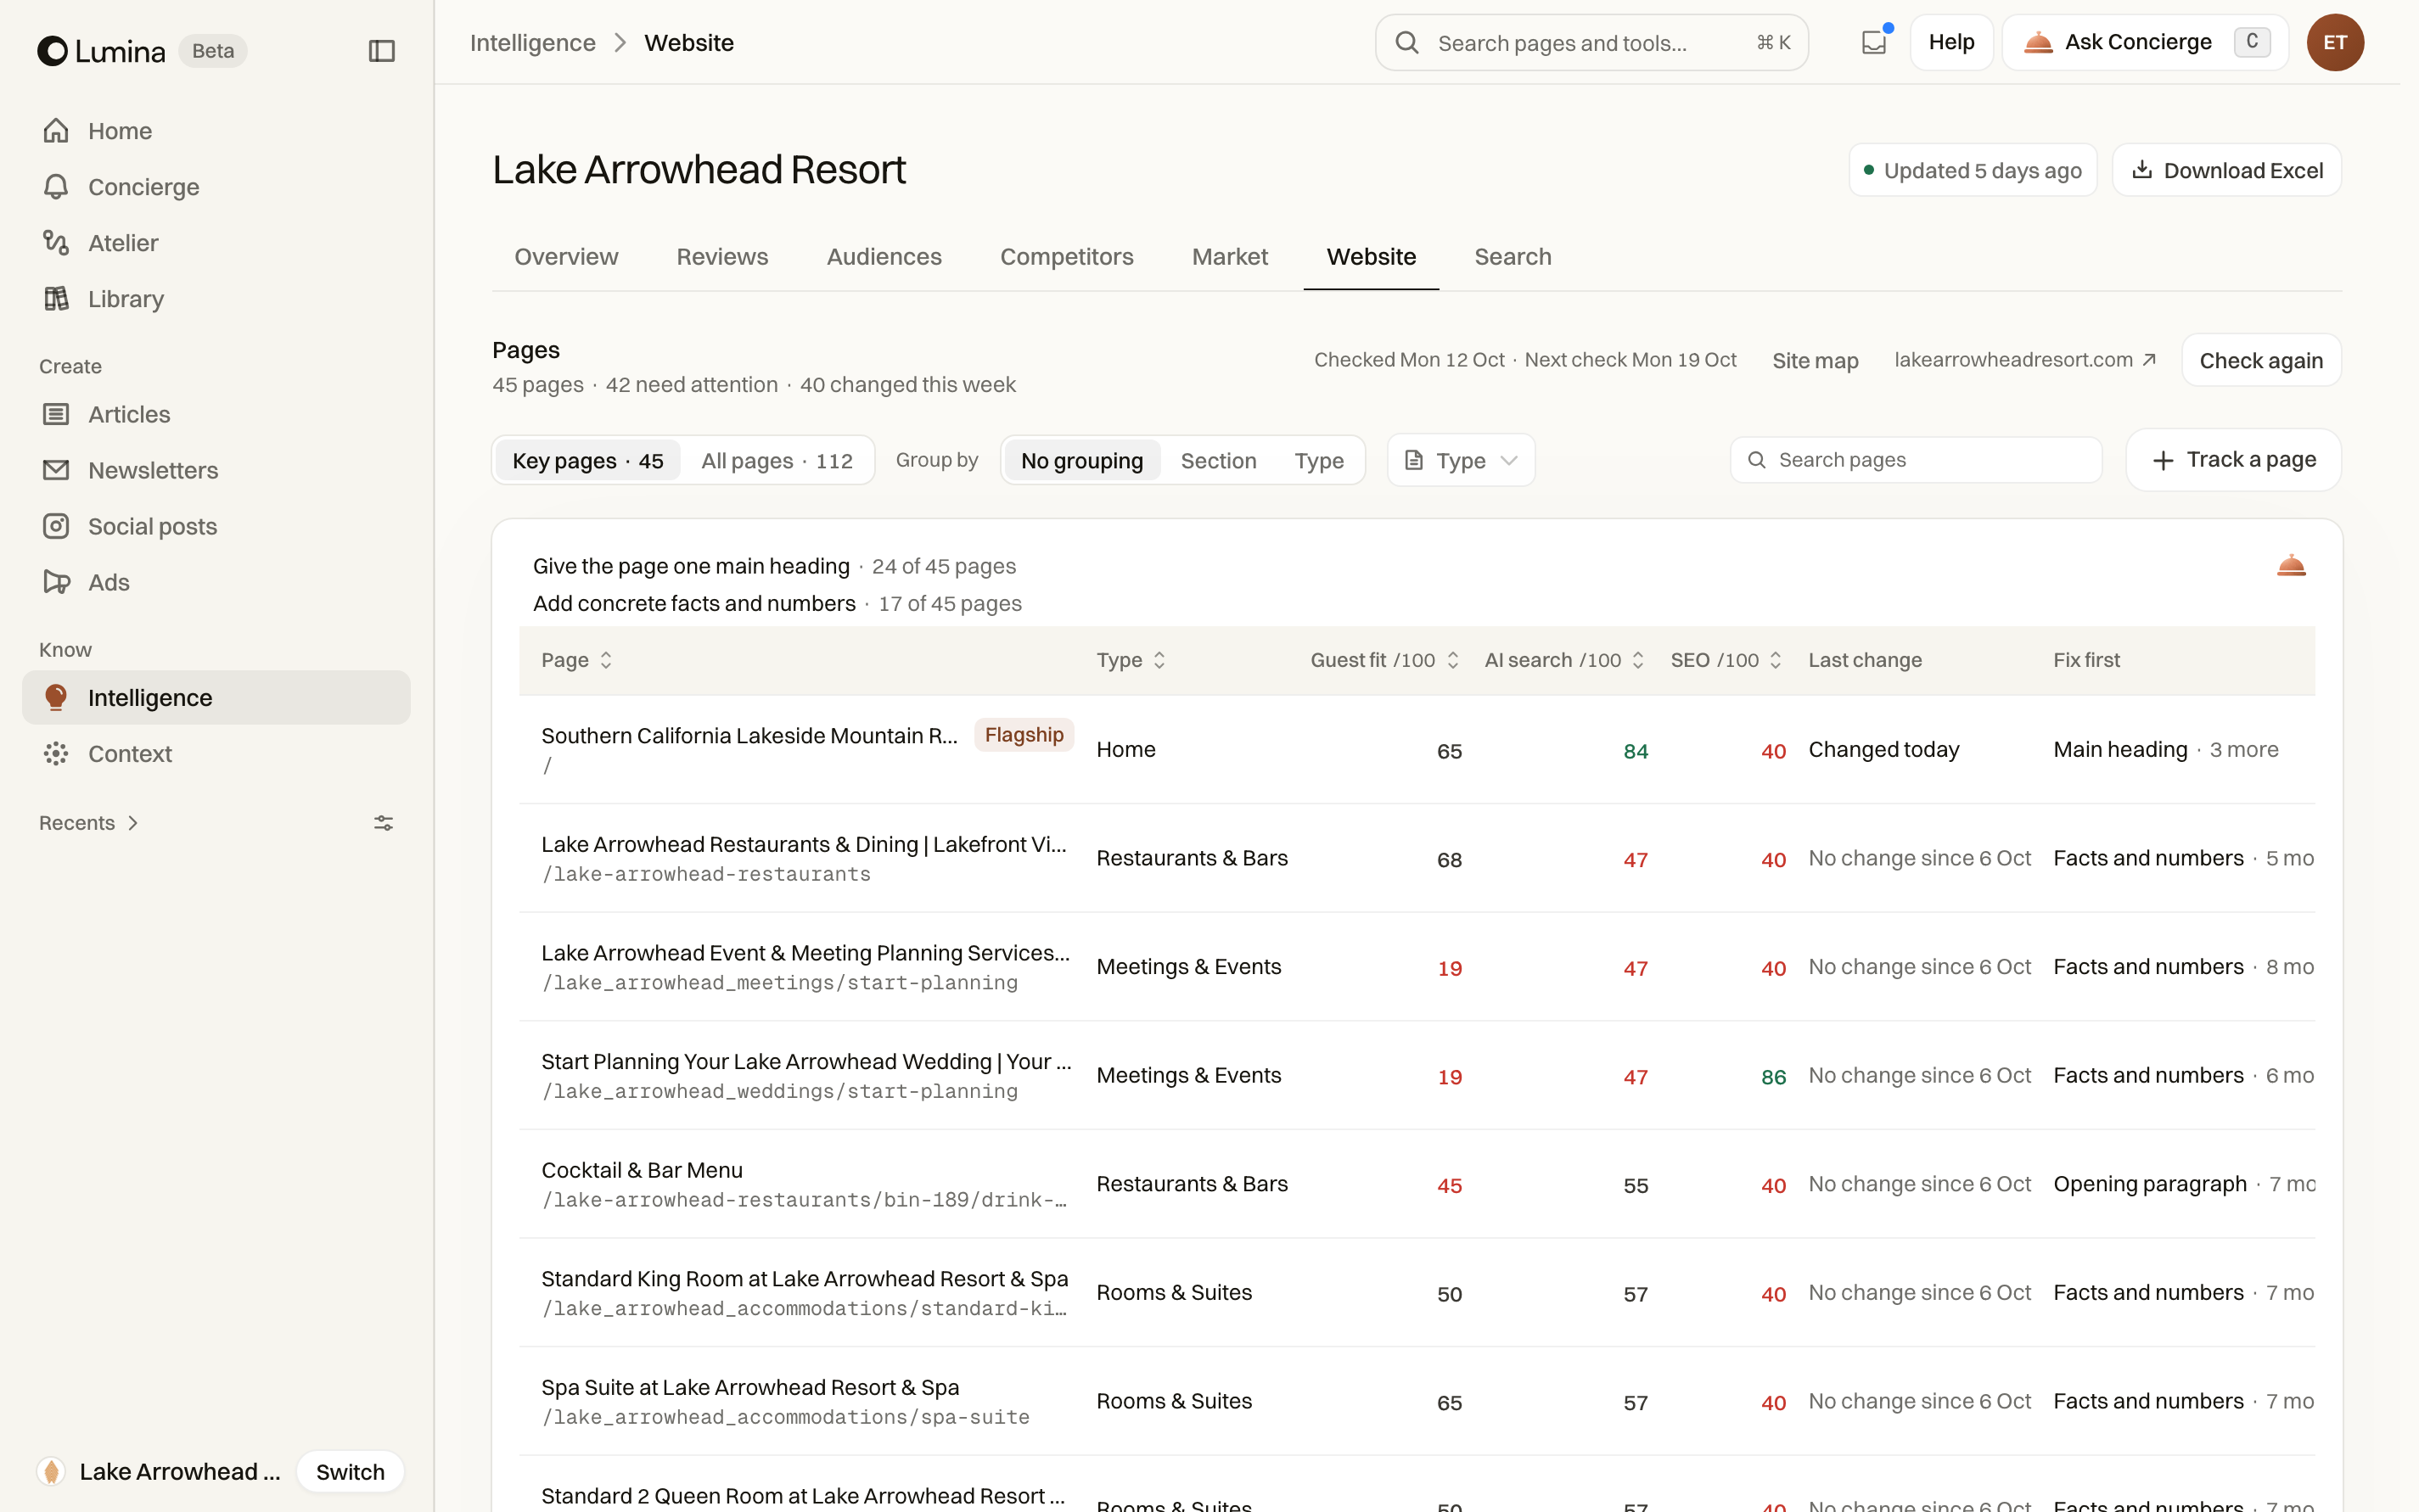Open Atelier in sidebar
The width and height of the screenshot is (2419, 1512).
tap(216, 242)
